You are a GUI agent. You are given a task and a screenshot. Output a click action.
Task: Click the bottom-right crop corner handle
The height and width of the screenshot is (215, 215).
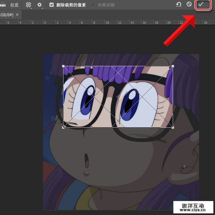coord(173,127)
